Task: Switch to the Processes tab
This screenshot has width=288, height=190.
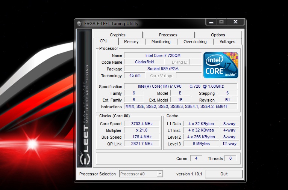Action: [x=168, y=35]
